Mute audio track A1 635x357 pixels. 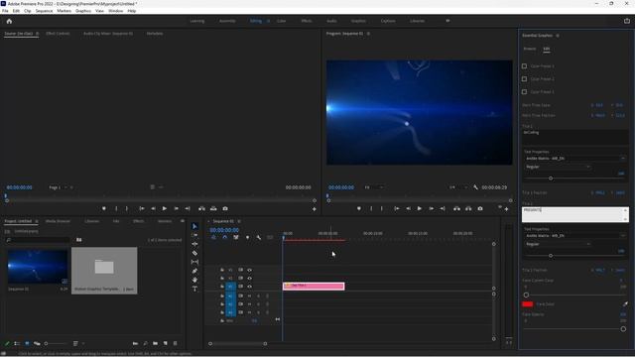pos(250,296)
